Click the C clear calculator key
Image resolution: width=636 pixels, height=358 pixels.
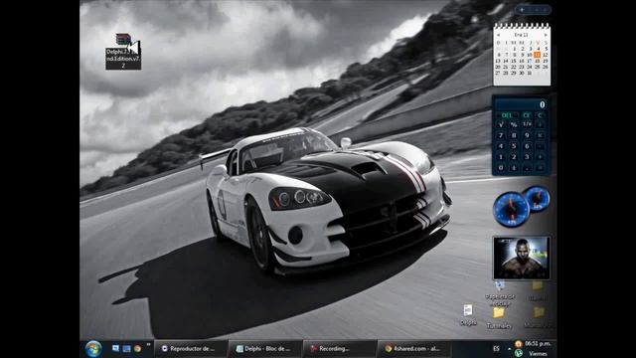[x=540, y=115]
